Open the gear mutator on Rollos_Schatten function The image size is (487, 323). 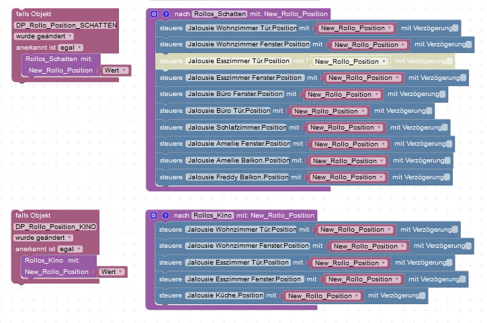[x=154, y=14]
